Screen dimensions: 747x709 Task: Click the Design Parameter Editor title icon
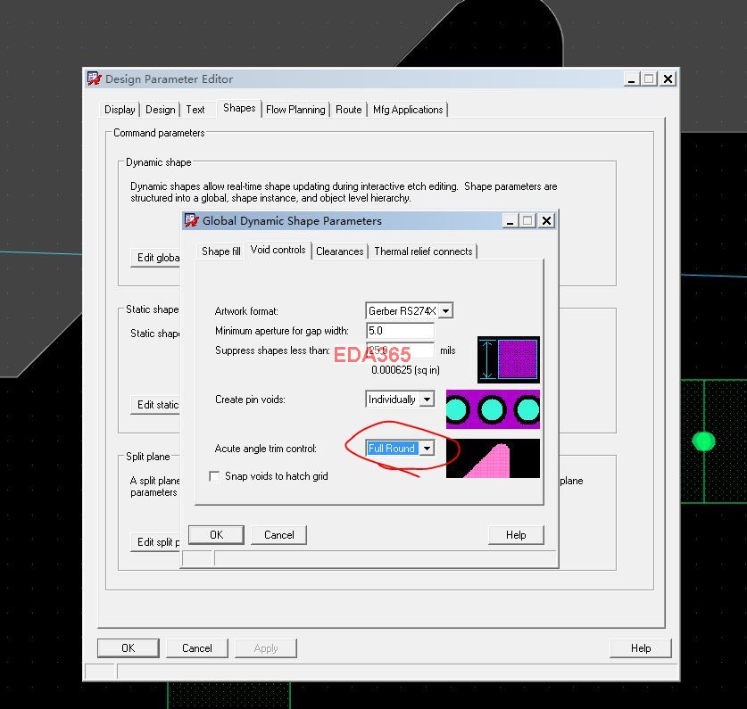click(x=95, y=78)
